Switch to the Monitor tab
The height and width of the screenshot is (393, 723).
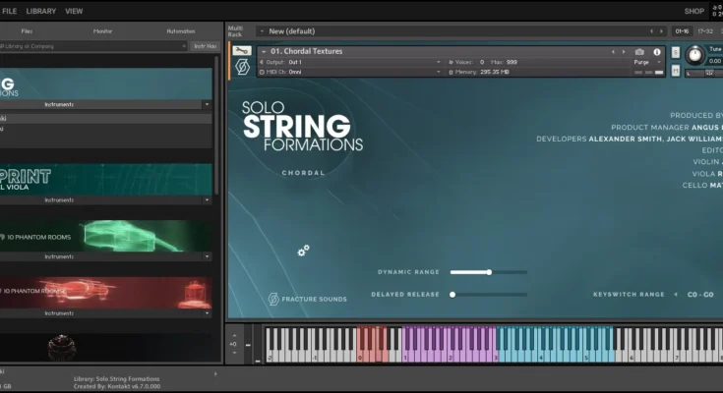103,31
